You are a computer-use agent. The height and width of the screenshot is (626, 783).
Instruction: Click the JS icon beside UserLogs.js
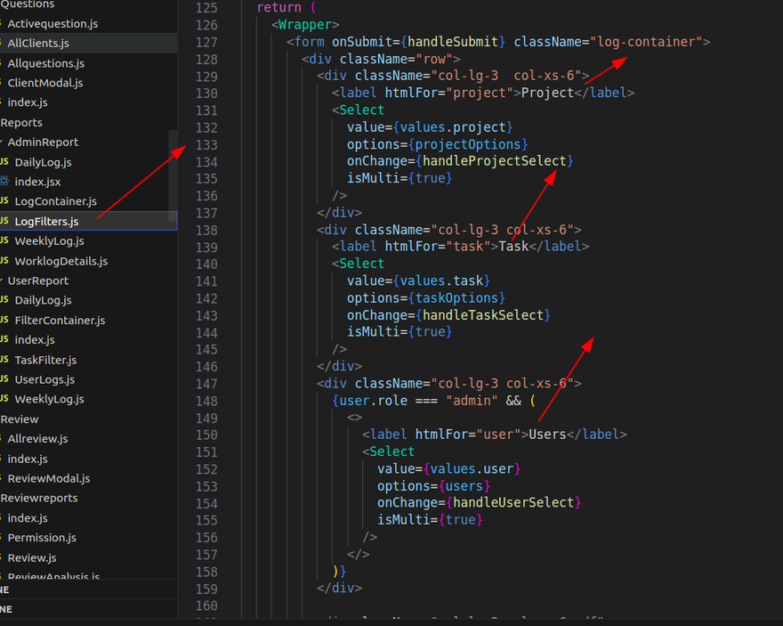point(4,379)
